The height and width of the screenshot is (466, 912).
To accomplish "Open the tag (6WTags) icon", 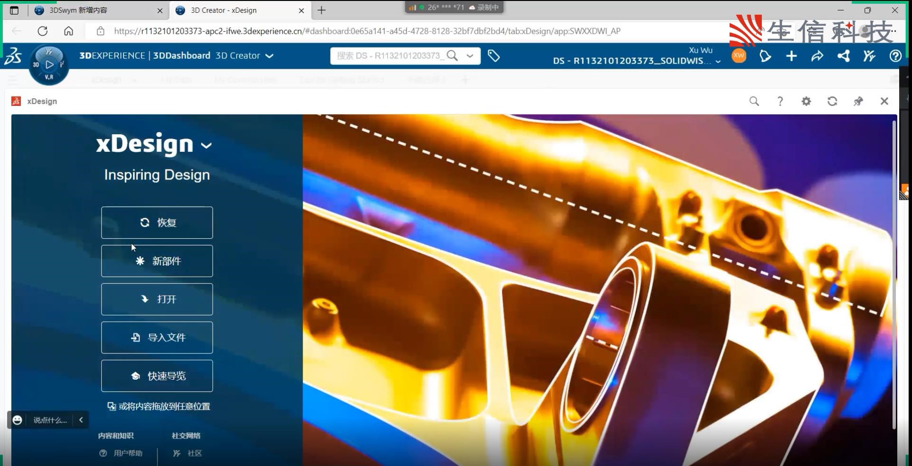I will click(494, 56).
